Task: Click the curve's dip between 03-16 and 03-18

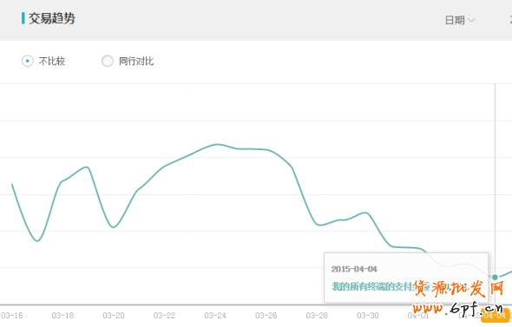Action: point(37,241)
